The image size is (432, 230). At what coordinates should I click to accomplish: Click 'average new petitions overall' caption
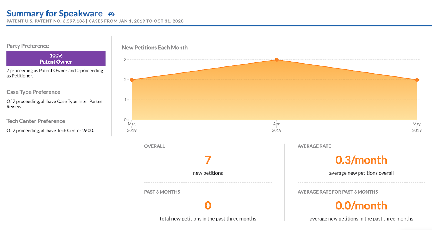pos(361,173)
